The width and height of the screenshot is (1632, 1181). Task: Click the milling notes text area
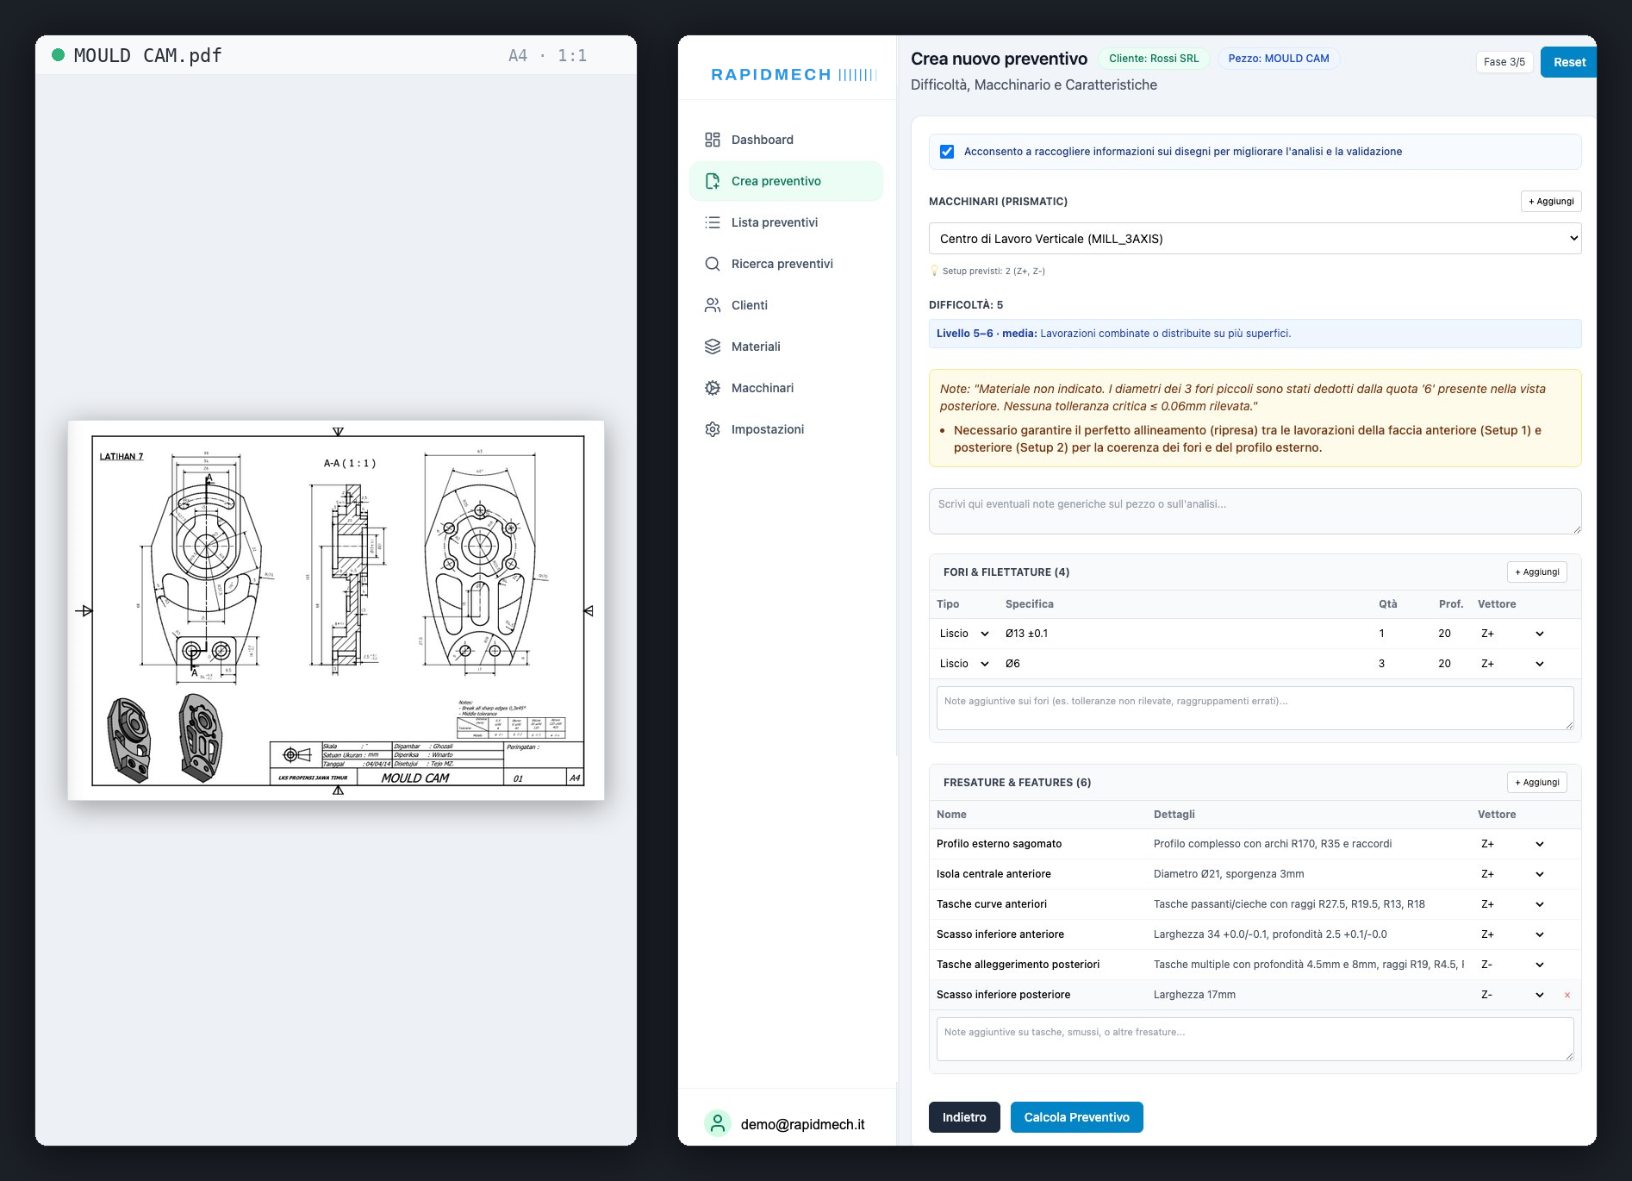(1255, 1040)
